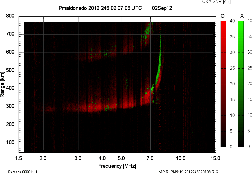Click the 3.0 MHz frequency tick label
Image resolution: width=252 pixels, height=174 pixels.
point(78,158)
